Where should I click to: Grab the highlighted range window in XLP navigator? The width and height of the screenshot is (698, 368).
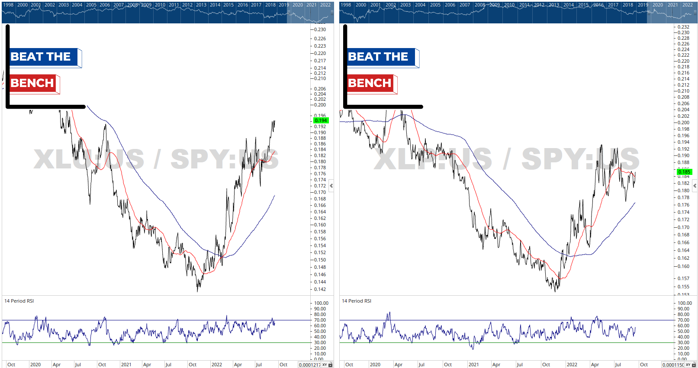[672, 13]
